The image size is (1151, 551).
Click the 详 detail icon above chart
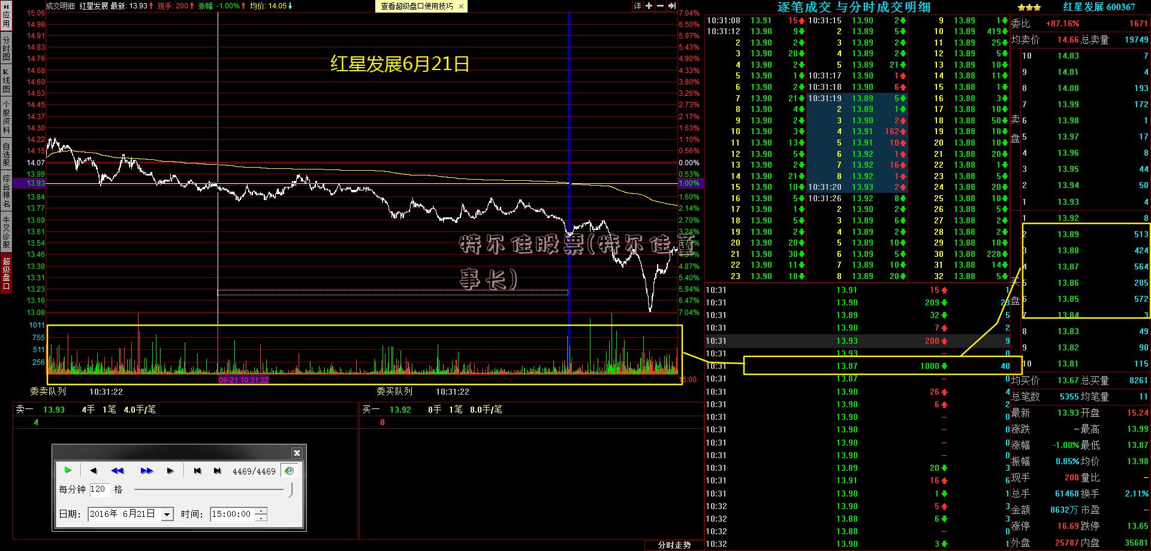(x=637, y=6)
